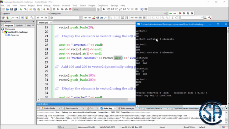Click the console window horizontal scrollbar
This screenshot has width=229, height=129.
(x=161, y=106)
